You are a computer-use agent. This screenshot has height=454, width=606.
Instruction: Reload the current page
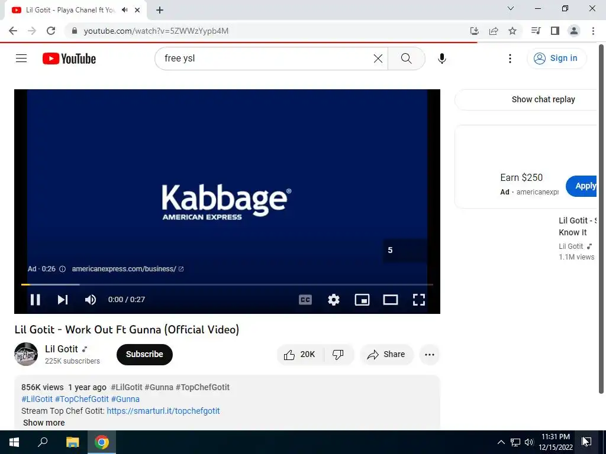[x=51, y=31]
